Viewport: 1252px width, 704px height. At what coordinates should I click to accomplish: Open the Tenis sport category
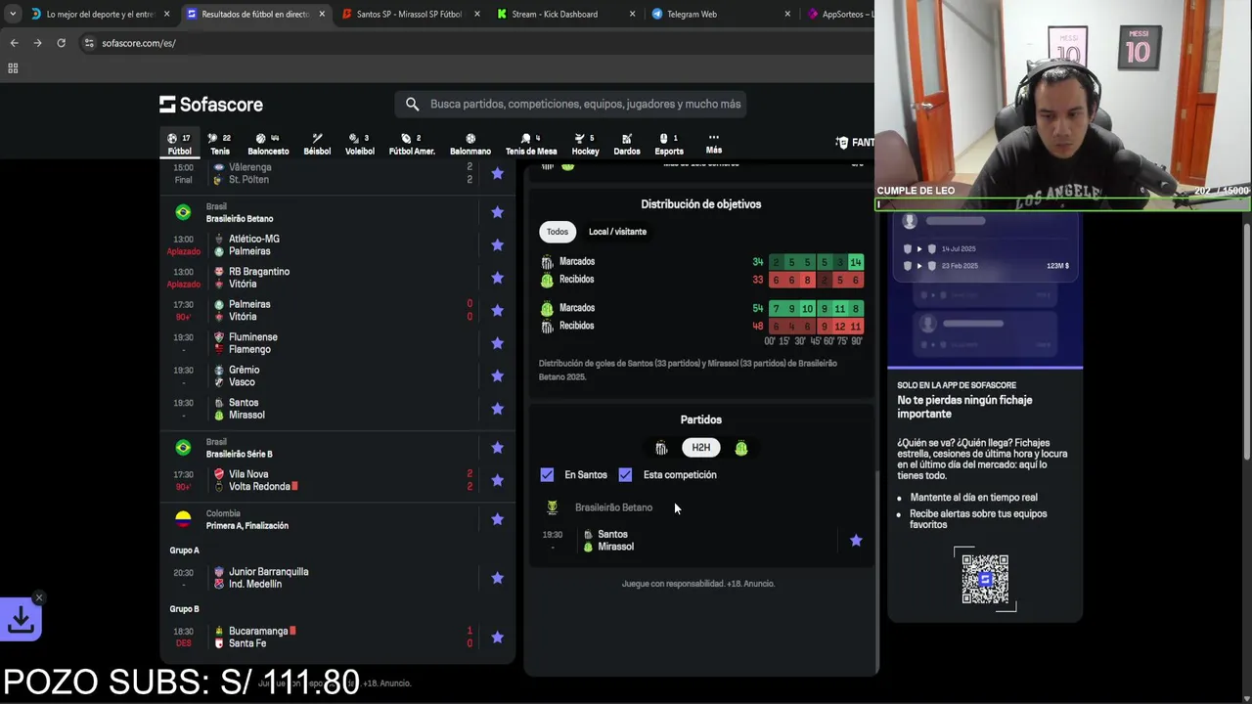[220, 144]
